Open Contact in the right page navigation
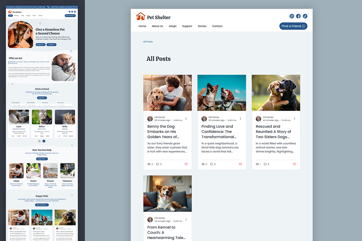 [217, 26]
